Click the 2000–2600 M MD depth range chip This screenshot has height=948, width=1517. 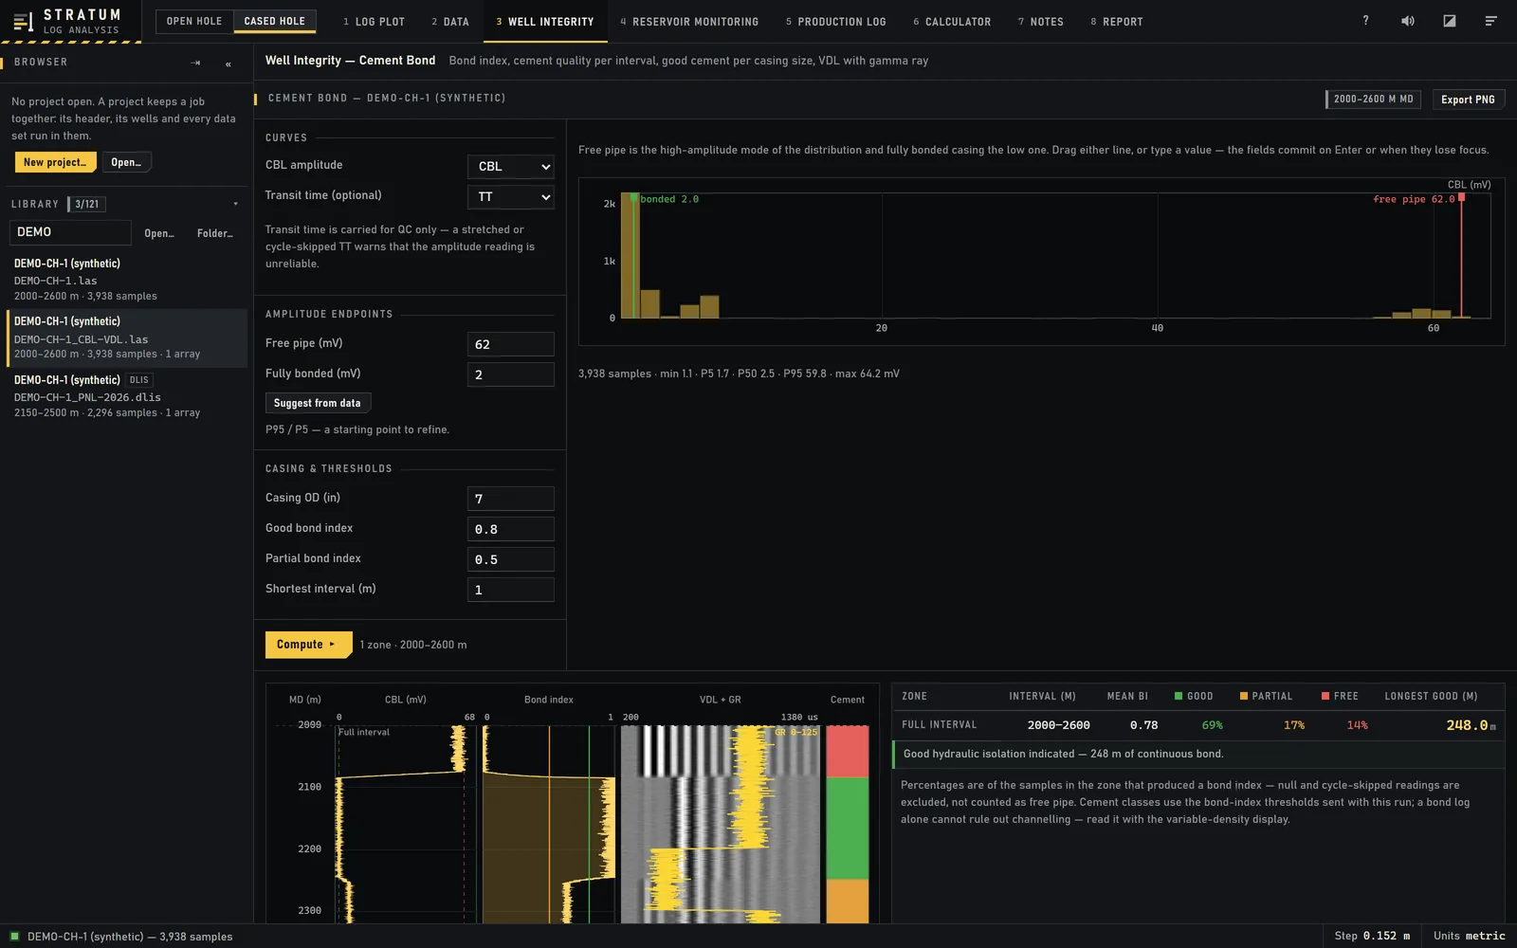point(1373,100)
